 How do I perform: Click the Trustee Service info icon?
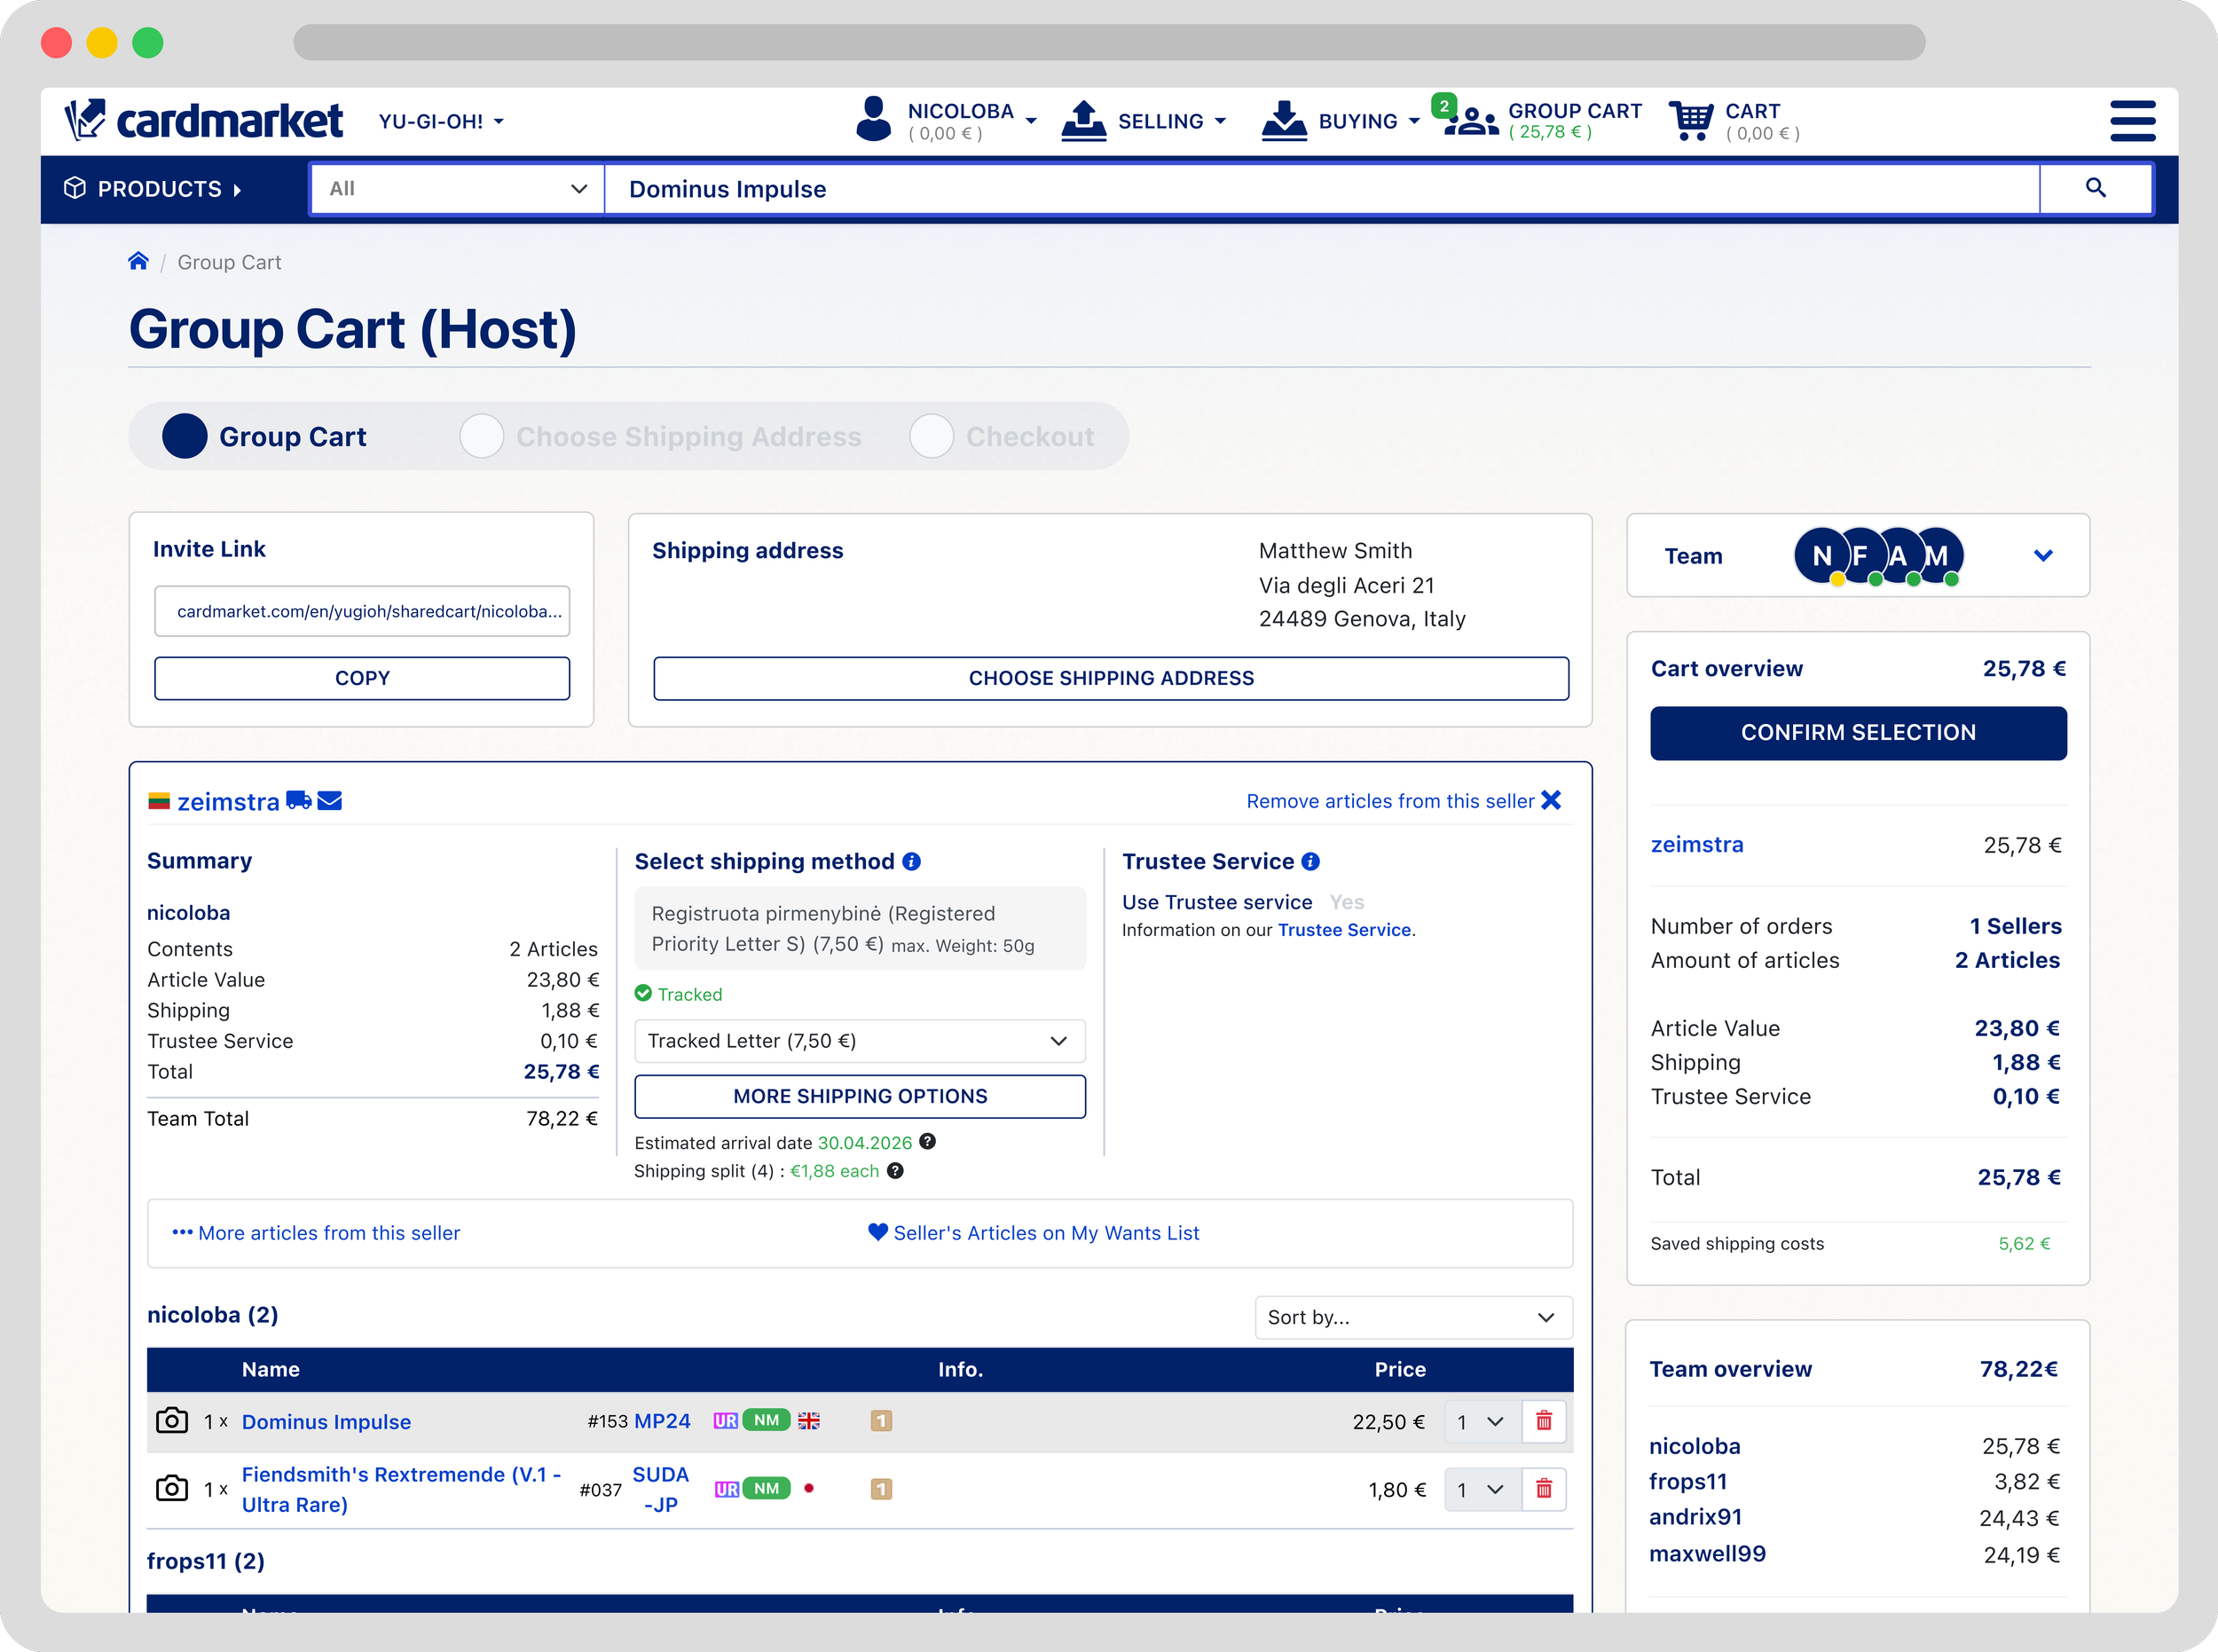pyautogui.click(x=1310, y=861)
